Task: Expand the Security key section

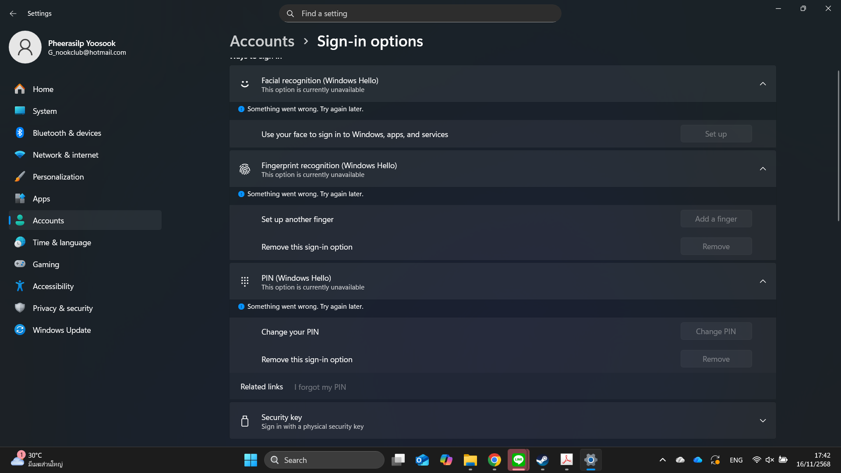Action: [x=763, y=421]
